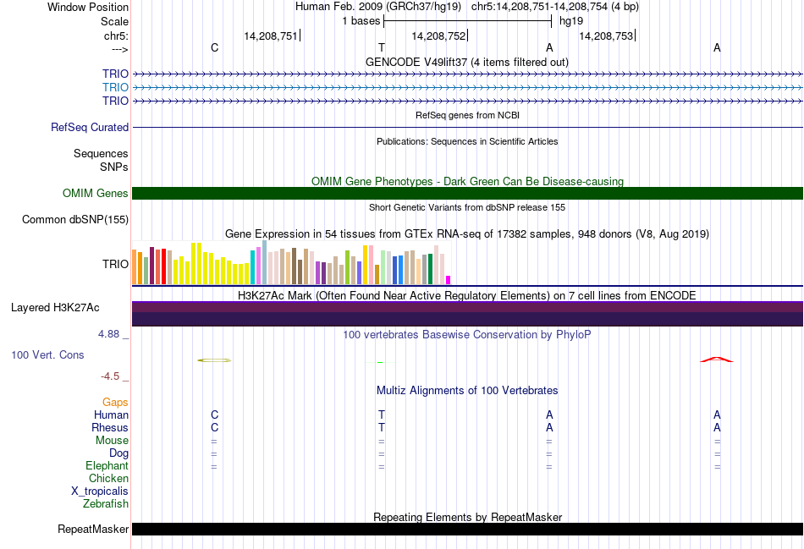Open Publications: Sequences in Scientific Articles title
Viewport: 804px width, 549px height.
pyautogui.click(x=467, y=141)
